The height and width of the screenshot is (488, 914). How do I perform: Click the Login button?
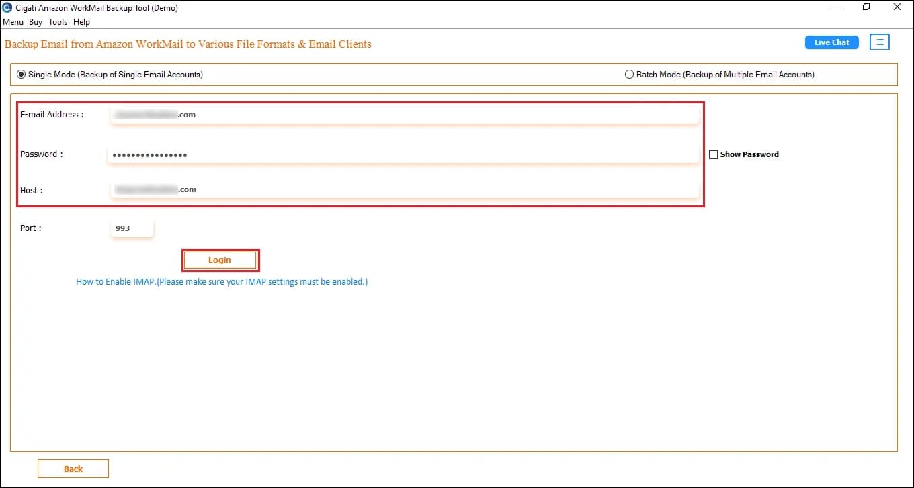click(220, 260)
